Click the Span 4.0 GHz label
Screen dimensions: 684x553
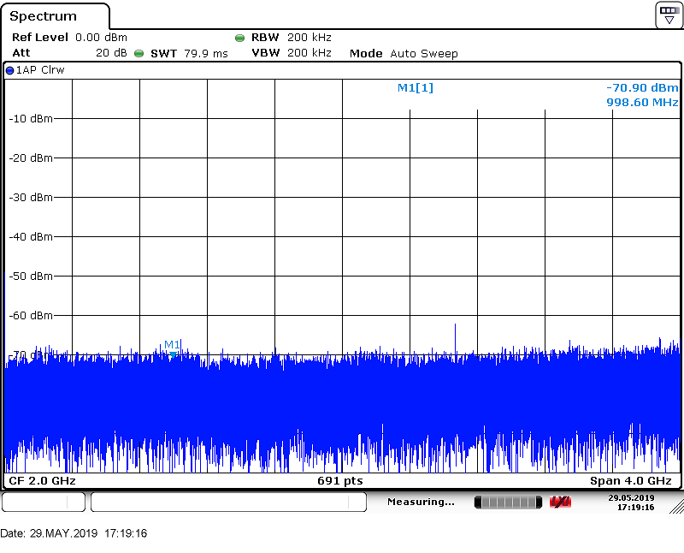(x=631, y=481)
